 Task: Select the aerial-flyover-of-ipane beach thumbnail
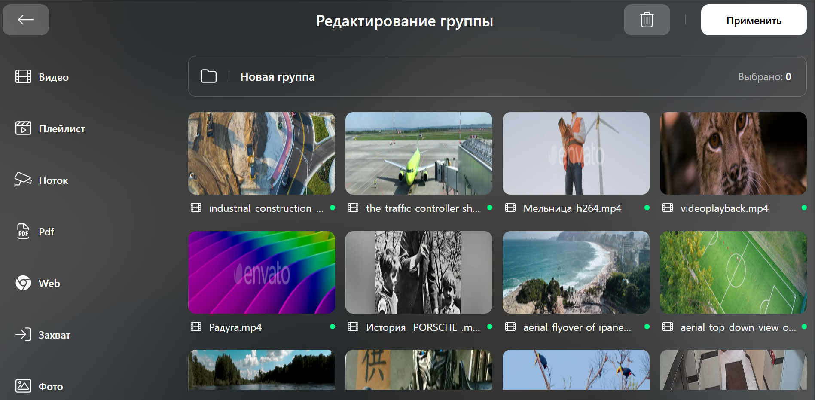576,272
